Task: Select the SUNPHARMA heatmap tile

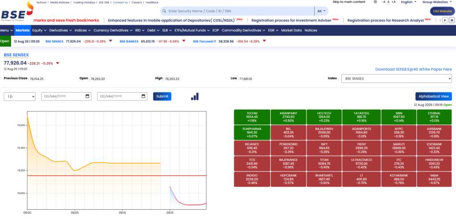Action: 252,133
